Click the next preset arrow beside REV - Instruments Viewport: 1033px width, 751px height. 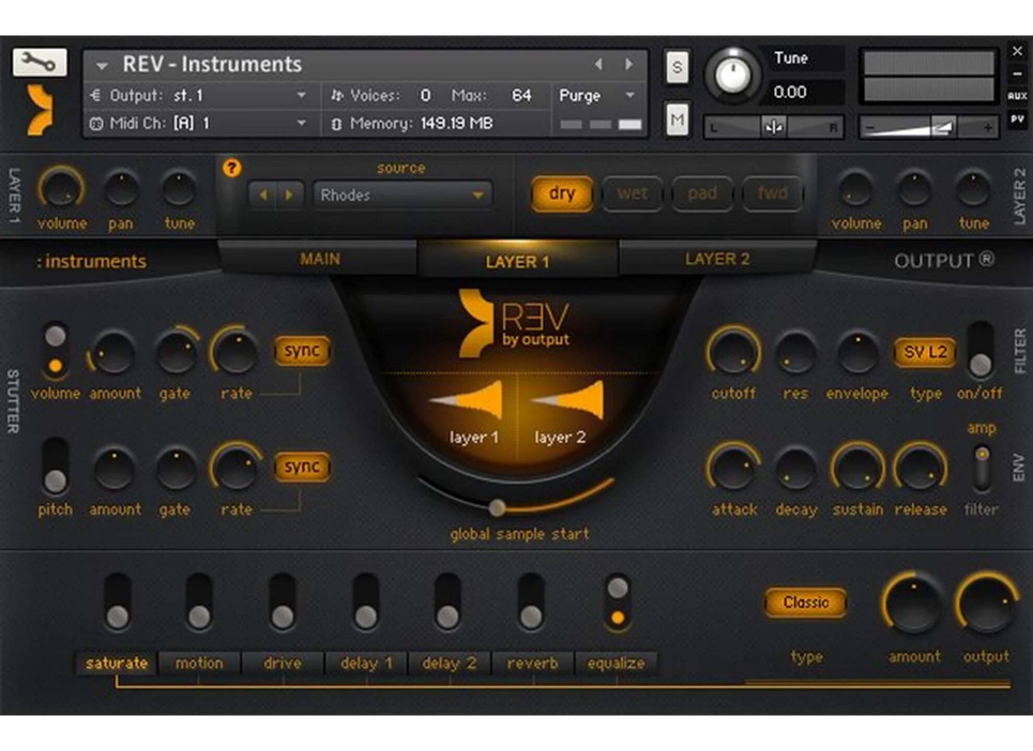pos(629,65)
